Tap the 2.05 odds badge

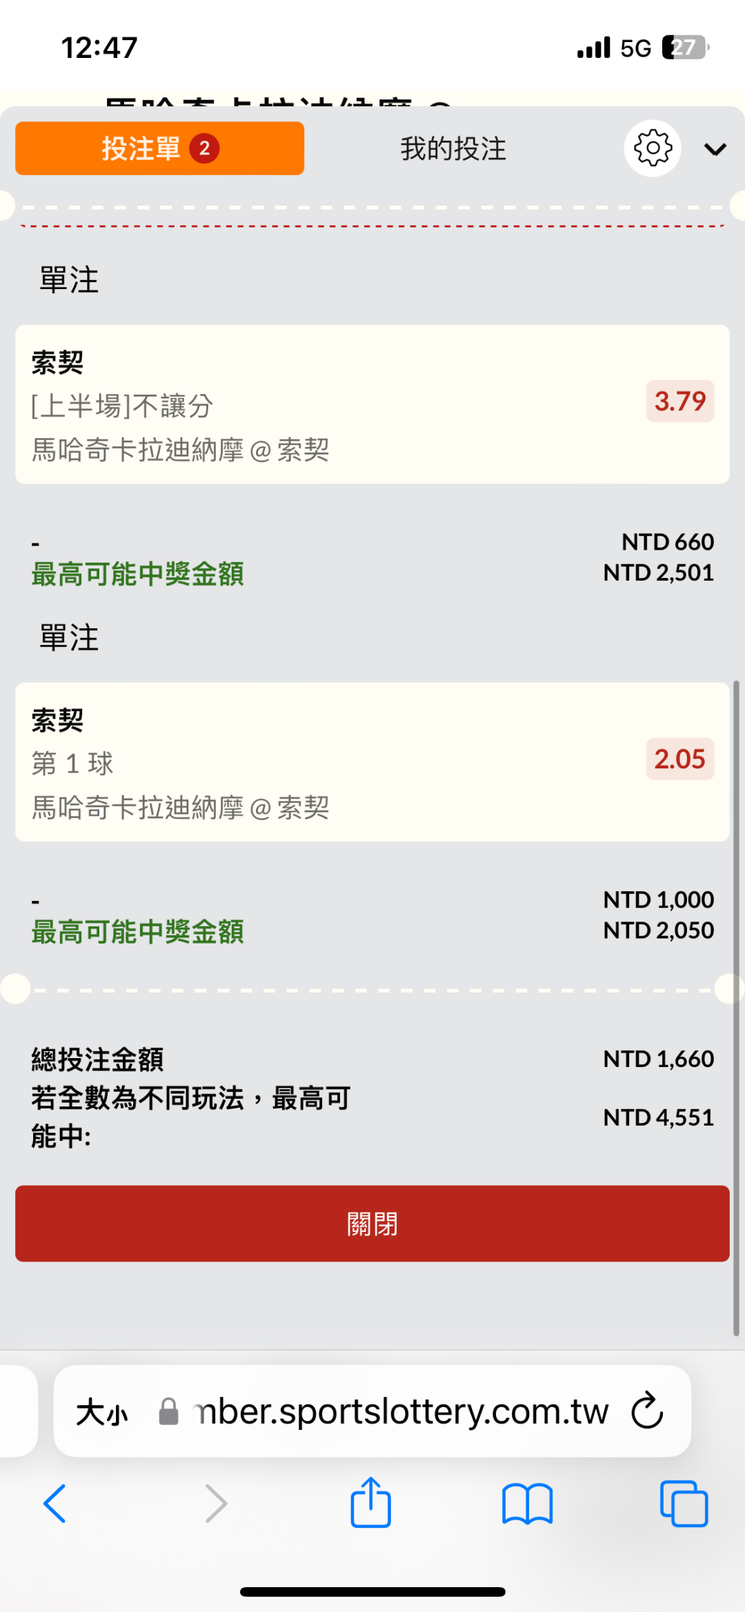click(679, 759)
